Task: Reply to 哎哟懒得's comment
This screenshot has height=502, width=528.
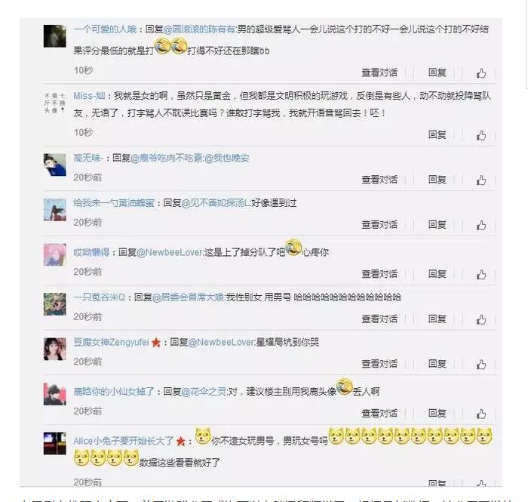Action: pos(437,274)
